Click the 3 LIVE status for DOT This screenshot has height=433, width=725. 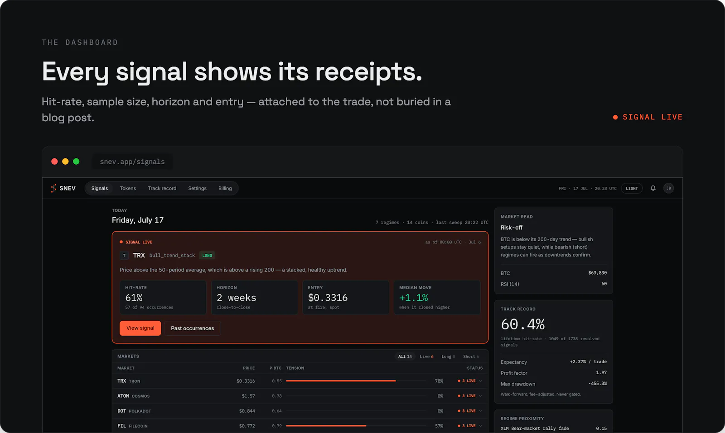(467, 411)
